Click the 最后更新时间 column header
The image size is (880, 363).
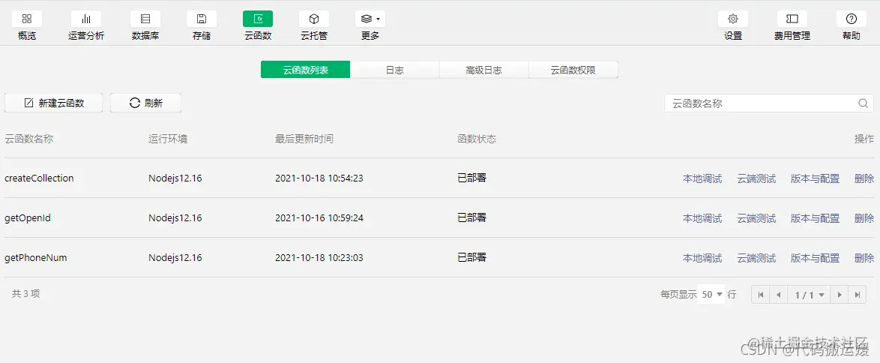pos(304,139)
